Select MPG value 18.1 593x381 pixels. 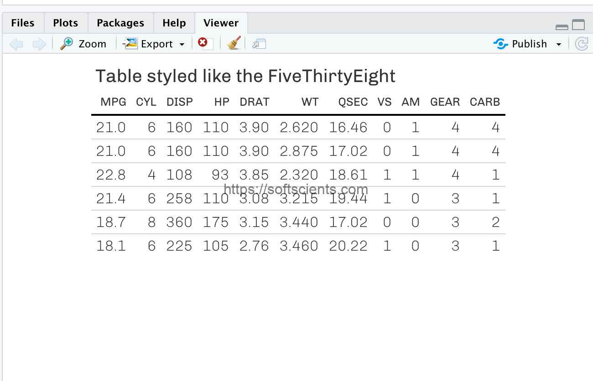tap(111, 246)
